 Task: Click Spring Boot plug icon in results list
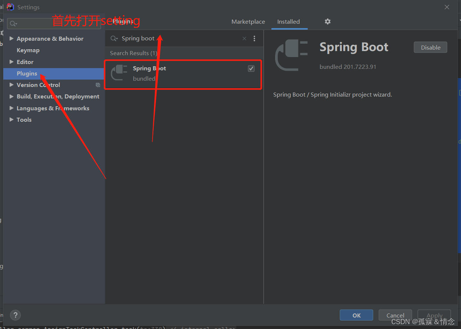119,73
